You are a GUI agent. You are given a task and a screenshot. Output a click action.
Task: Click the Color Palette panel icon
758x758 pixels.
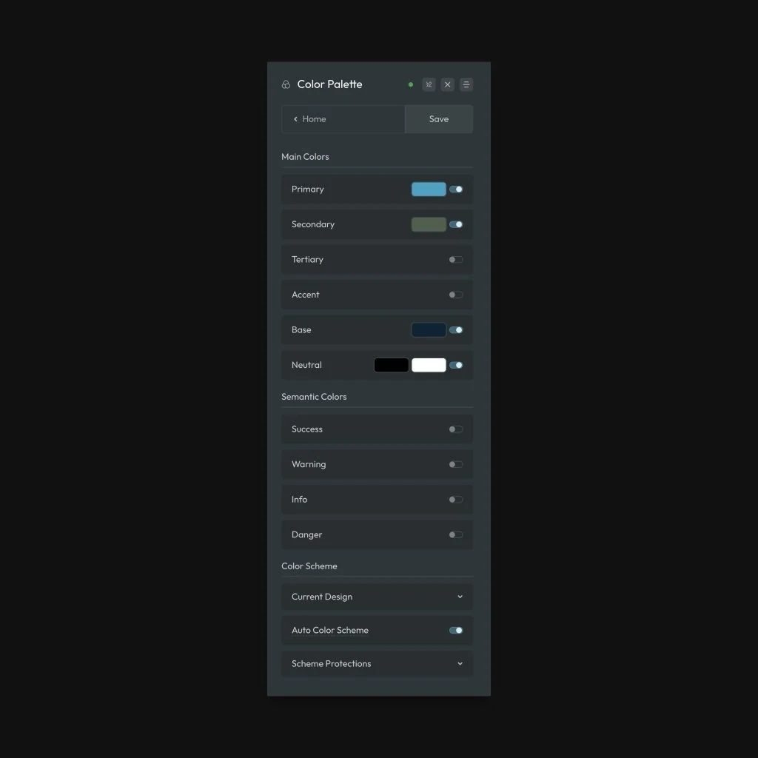point(285,84)
